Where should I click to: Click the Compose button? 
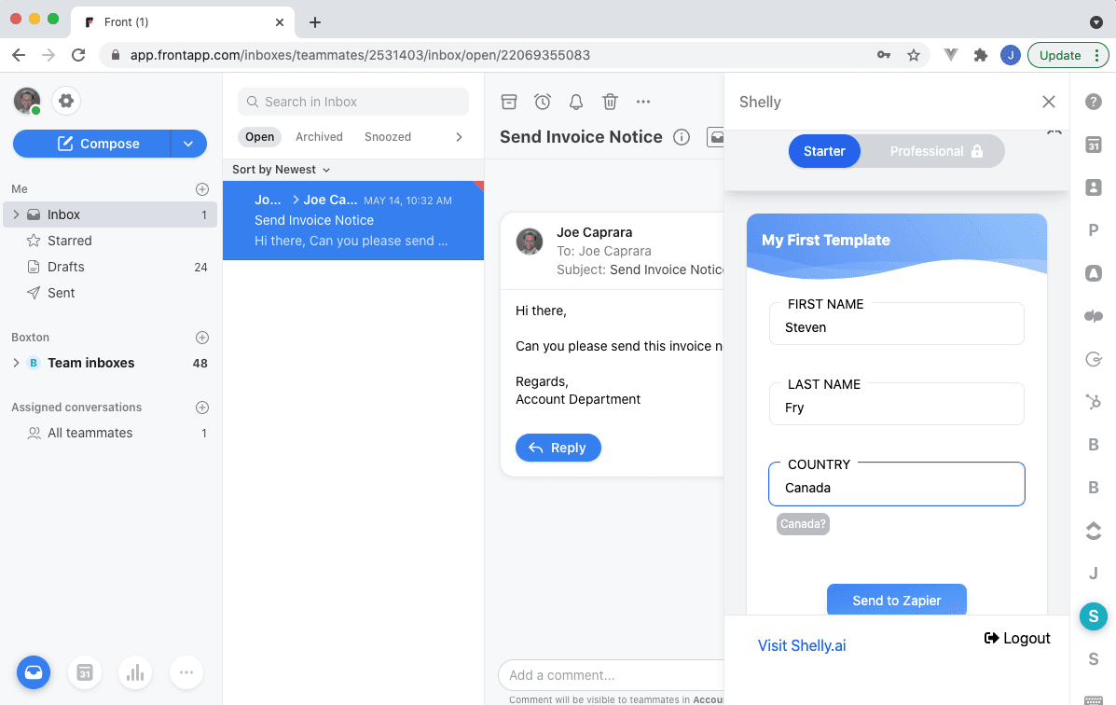pos(91,144)
